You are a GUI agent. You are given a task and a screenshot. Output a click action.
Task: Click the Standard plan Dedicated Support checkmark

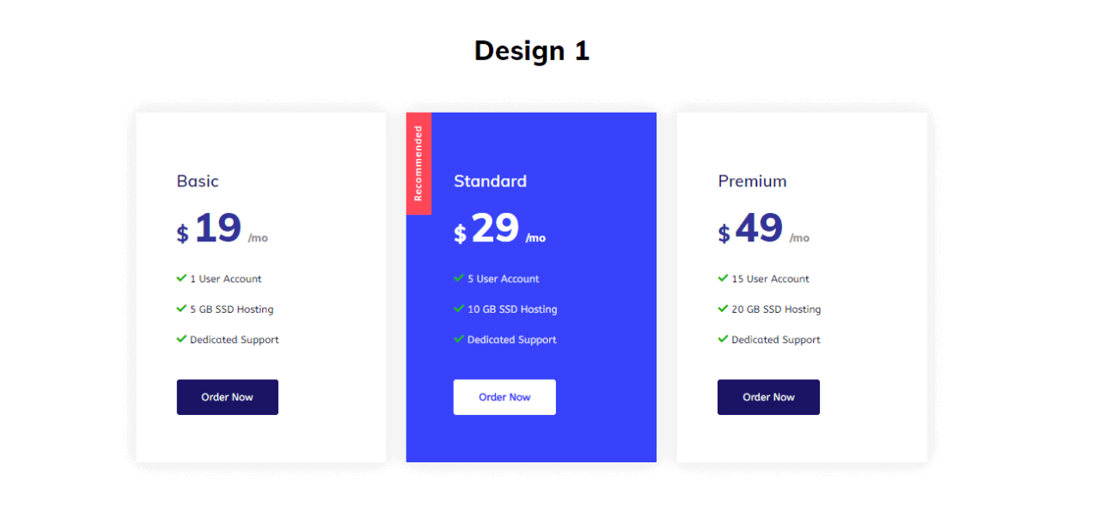459,339
